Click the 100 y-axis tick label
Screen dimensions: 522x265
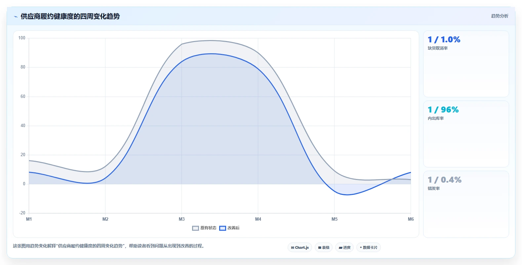(22, 38)
